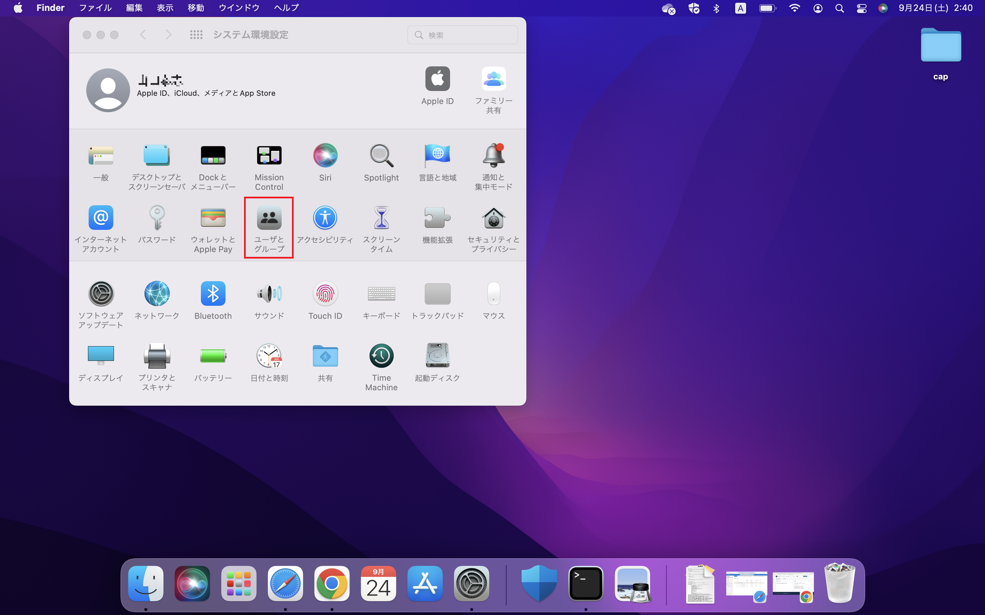Viewport: 985px width, 615px height.
Task: Go forward with the toolbar forward arrow
Action: 168,35
